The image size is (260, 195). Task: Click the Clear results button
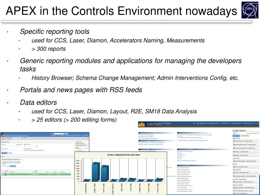245,136
